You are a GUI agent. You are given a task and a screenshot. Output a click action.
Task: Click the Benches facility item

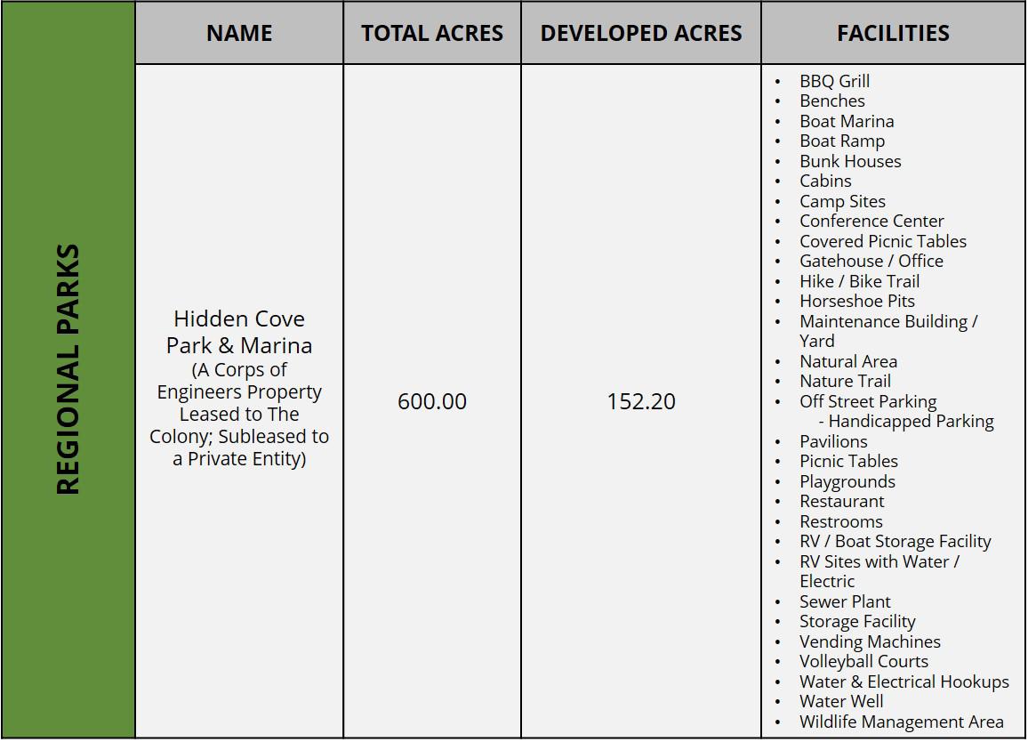[832, 101]
